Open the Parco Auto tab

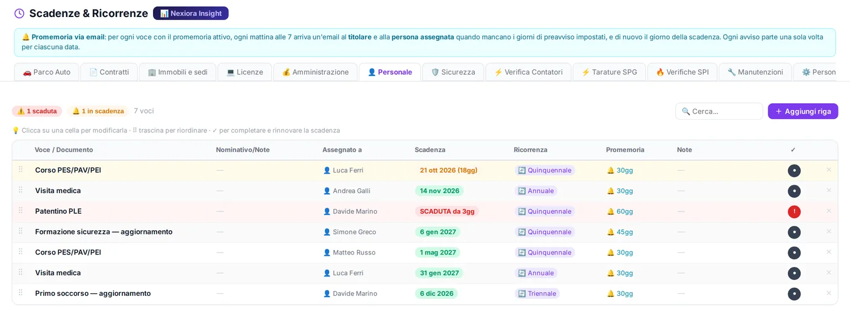[x=47, y=72]
